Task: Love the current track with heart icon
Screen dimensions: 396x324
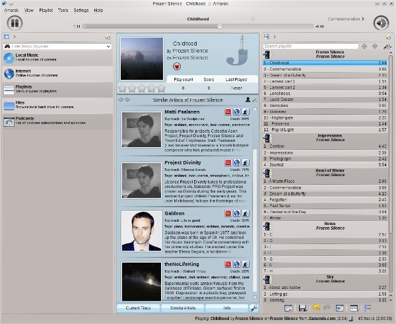Action: coord(177,67)
